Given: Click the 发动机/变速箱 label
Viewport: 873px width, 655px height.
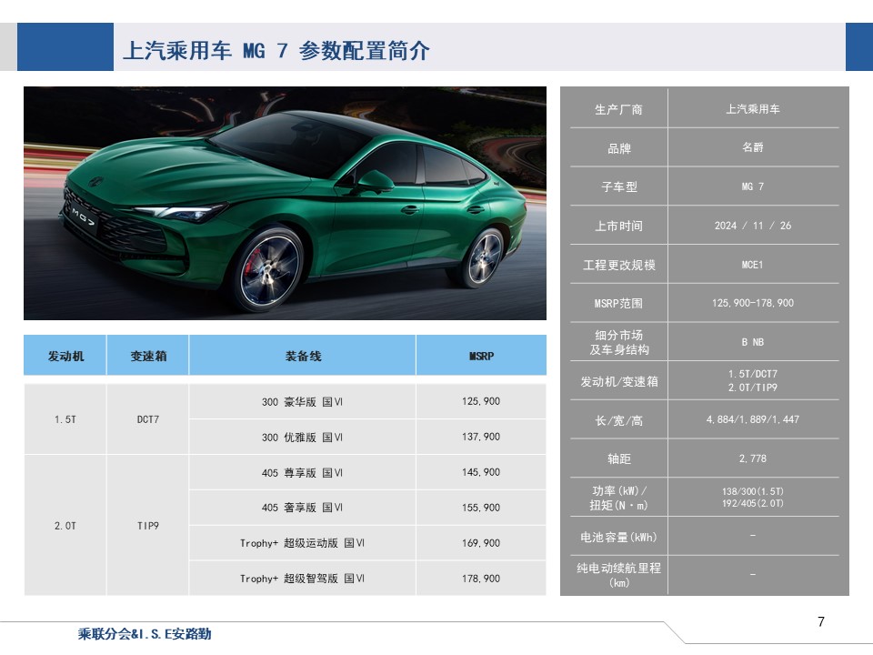Looking at the screenshot, I should [618, 381].
